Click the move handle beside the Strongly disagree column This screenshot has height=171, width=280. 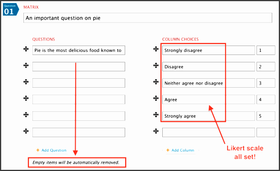(x=156, y=49)
